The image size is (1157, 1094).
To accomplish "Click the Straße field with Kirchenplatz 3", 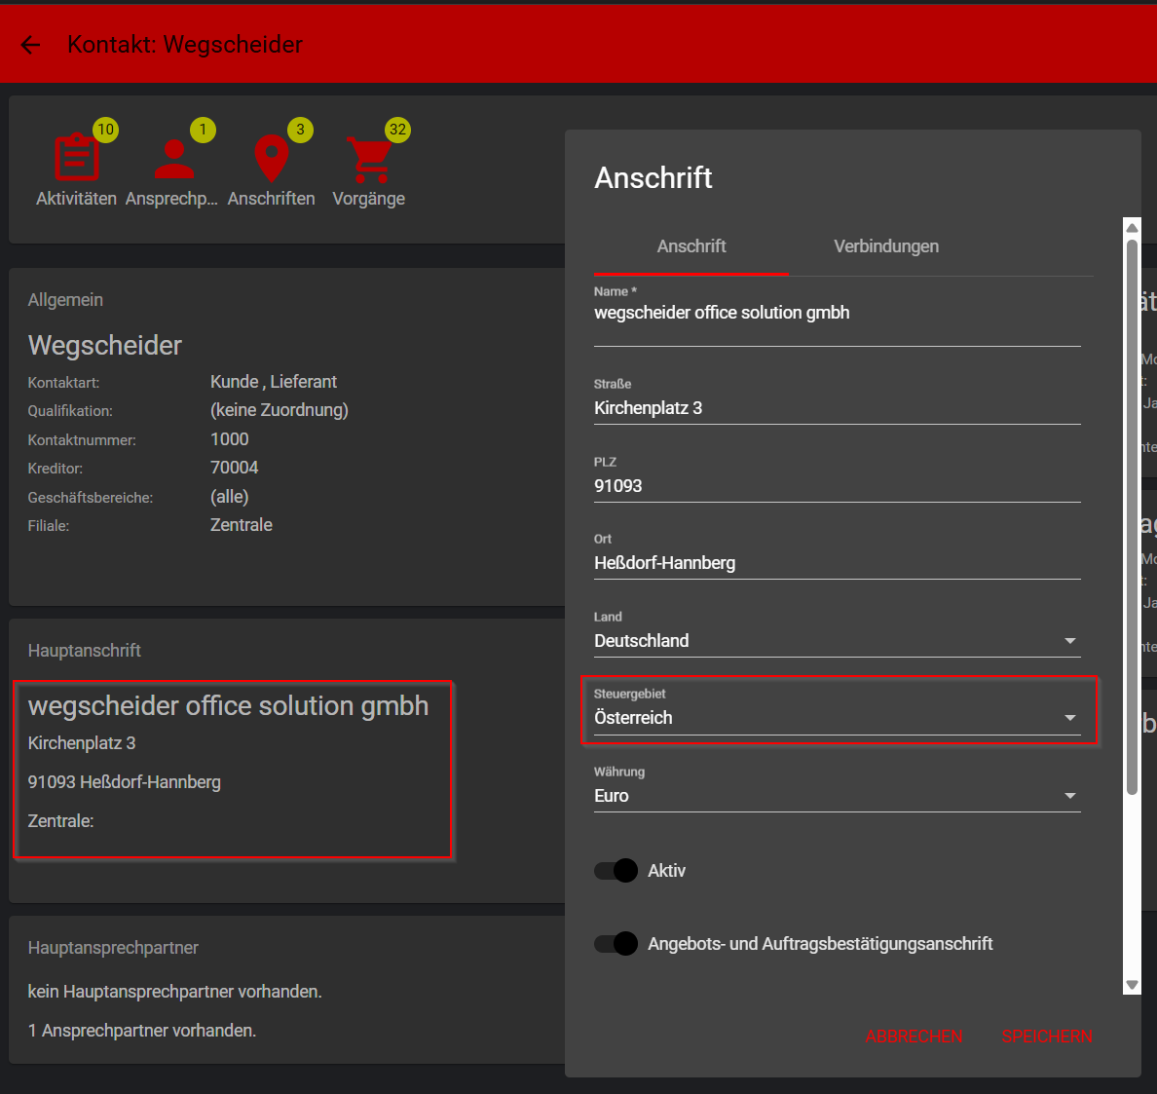I will pos(838,407).
